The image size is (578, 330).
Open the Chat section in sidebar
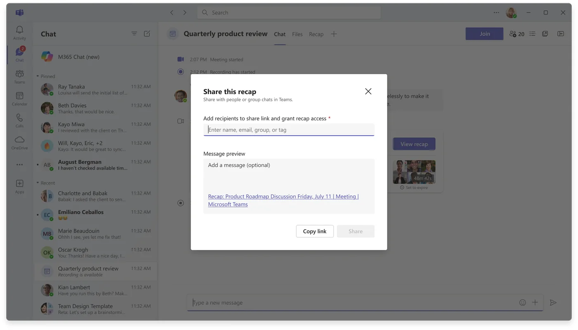tap(19, 54)
